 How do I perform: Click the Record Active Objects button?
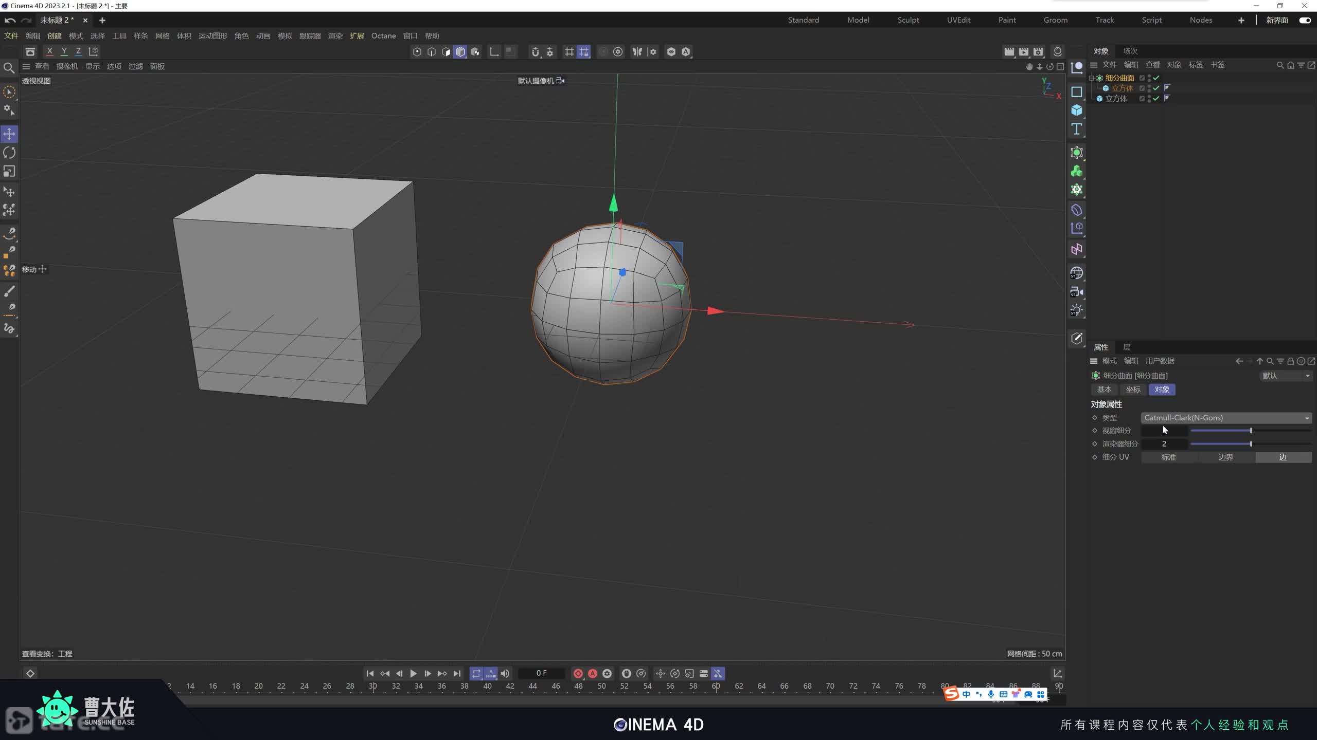578,673
